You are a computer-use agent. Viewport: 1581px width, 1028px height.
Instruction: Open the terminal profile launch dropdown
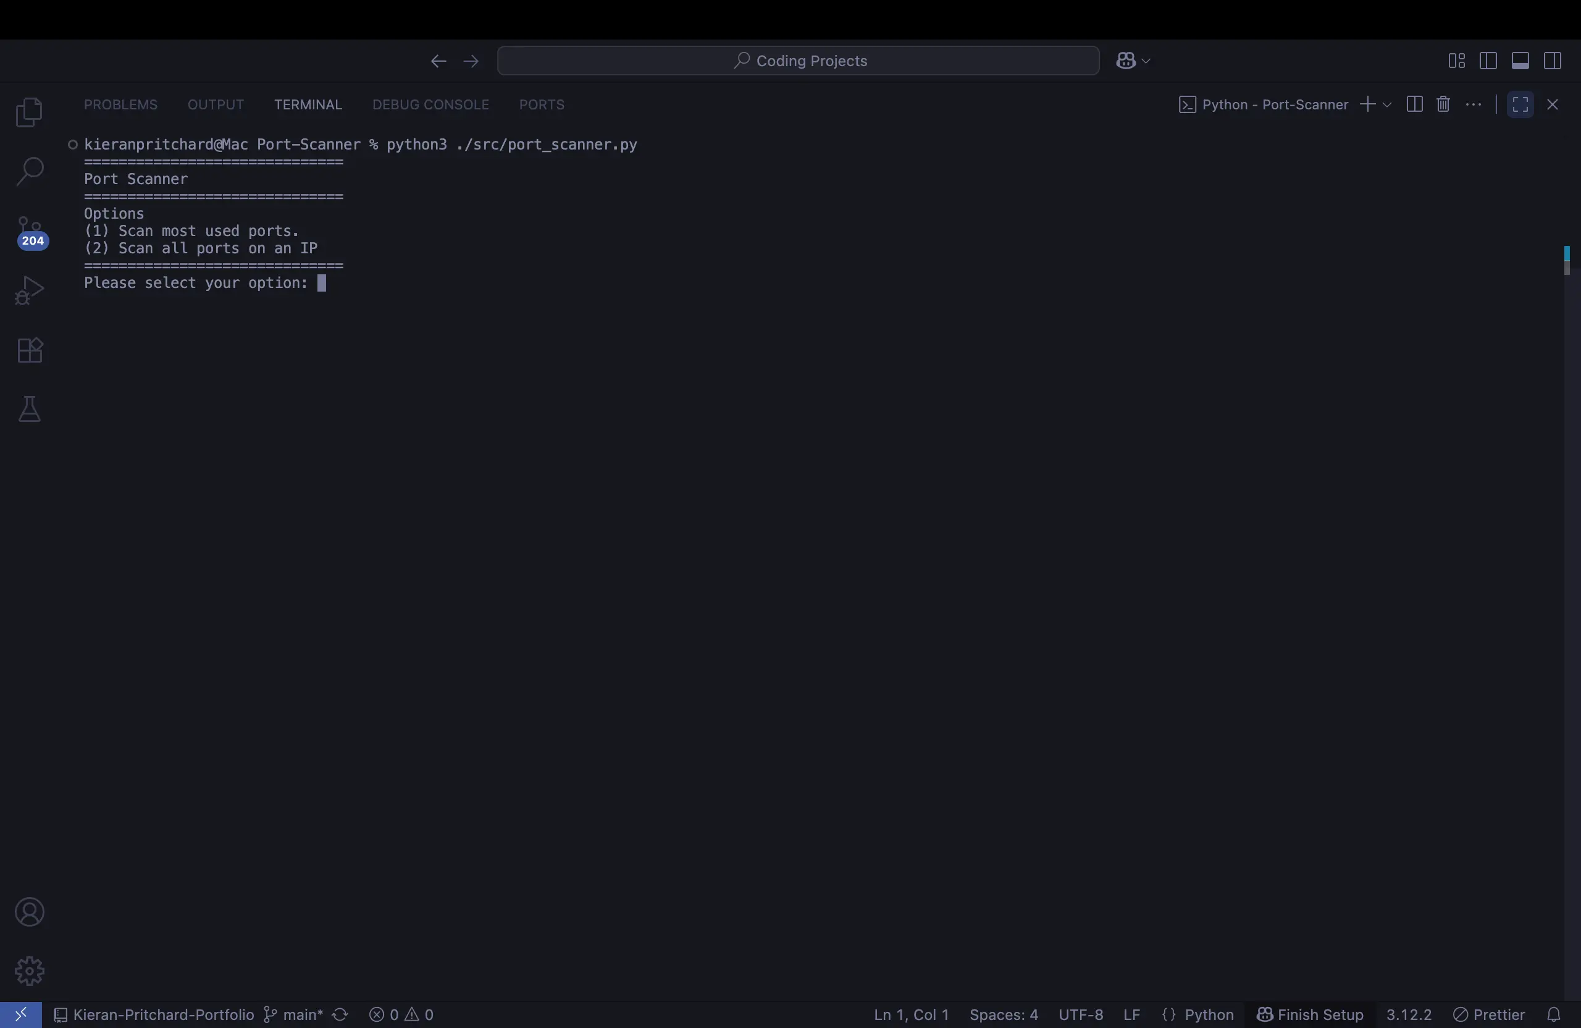[x=1386, y=104]
